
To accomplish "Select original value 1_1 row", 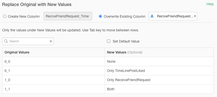I will [53, 89].
